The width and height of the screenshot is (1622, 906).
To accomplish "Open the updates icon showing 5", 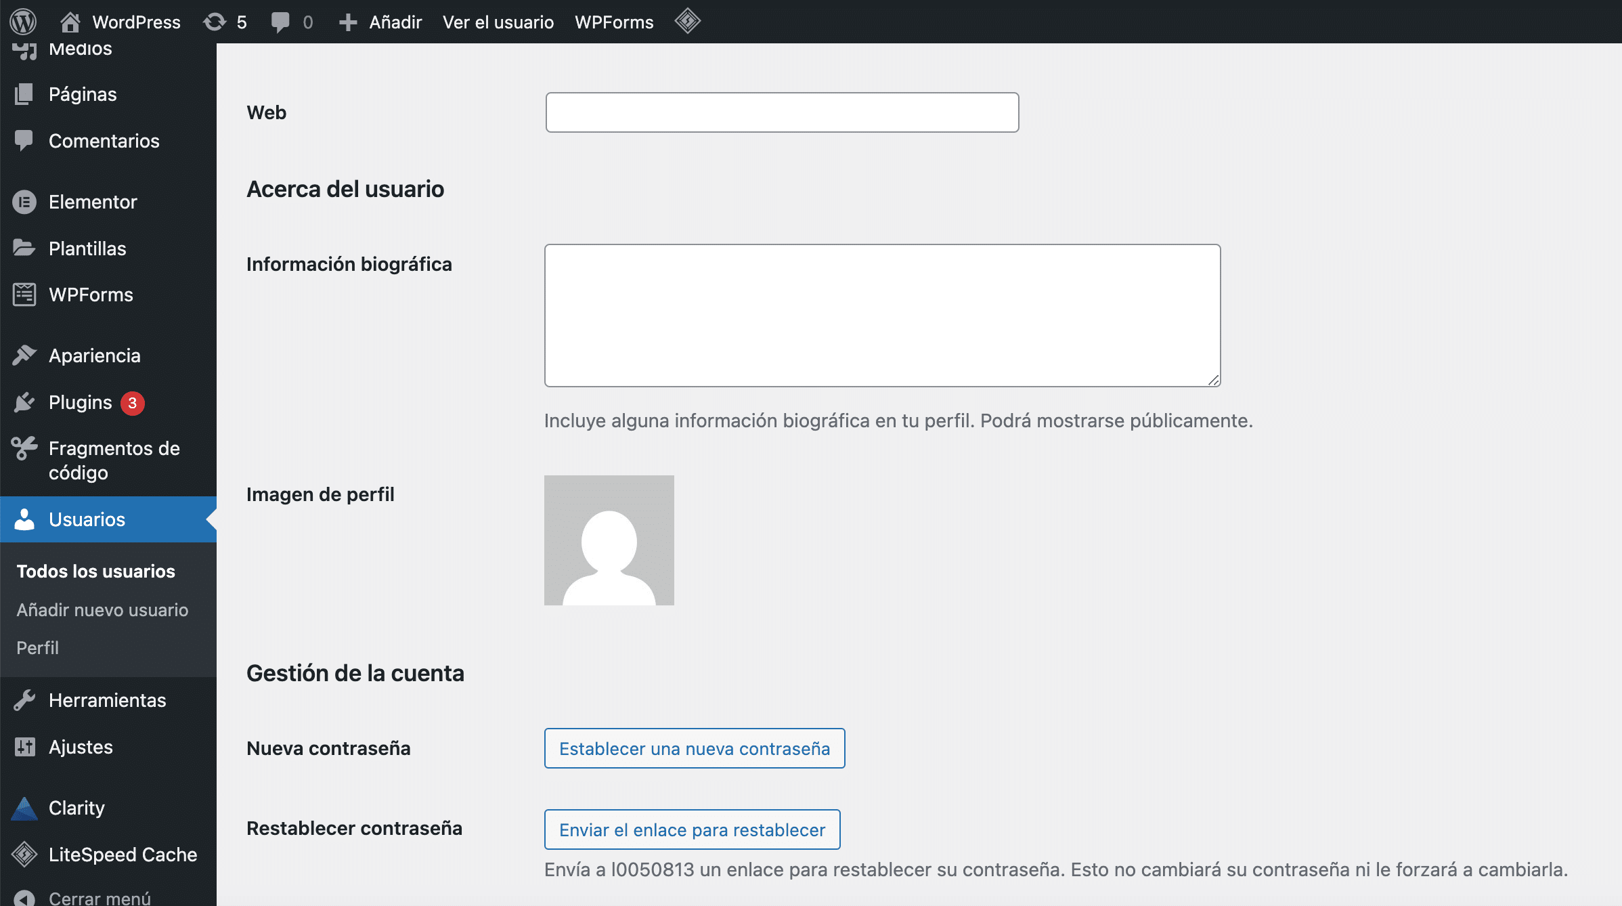I will [x=215, y=22].
